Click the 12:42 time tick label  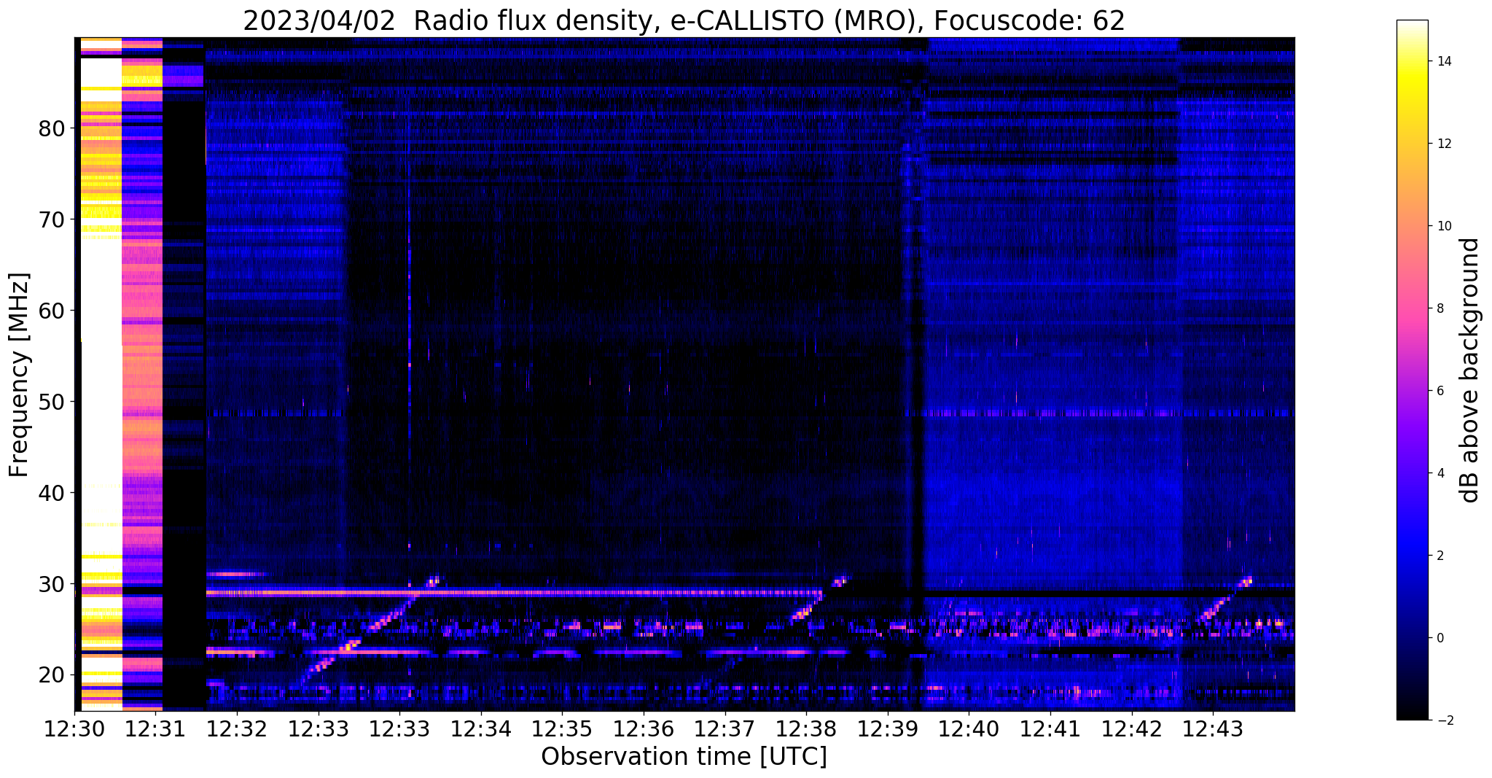1131,728
